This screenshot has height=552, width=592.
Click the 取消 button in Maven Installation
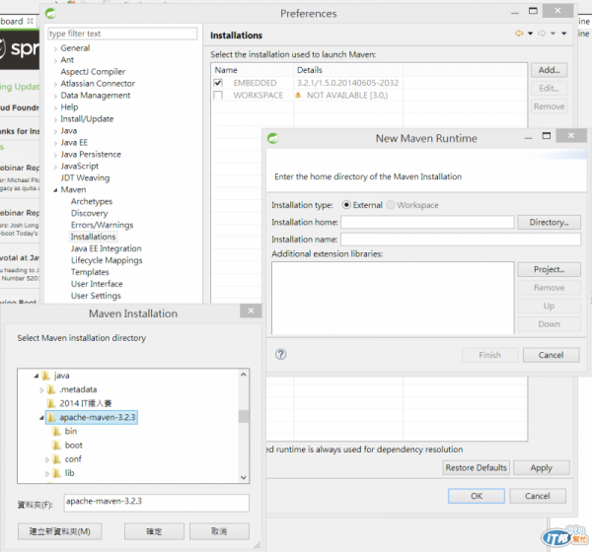tap(219, 531)
